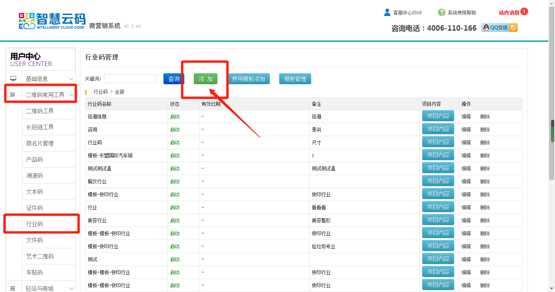
Task: Click the hamburger icon beside 轻站与商城
Action: 13,288
